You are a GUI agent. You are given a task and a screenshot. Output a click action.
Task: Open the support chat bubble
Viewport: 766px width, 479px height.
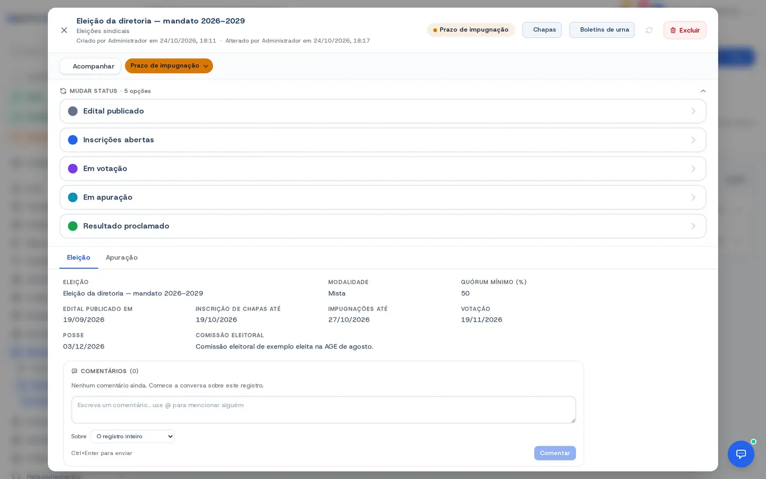[741, 454]
